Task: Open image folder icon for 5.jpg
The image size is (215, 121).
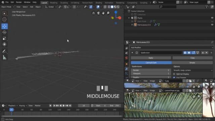Action: [190, 81]
